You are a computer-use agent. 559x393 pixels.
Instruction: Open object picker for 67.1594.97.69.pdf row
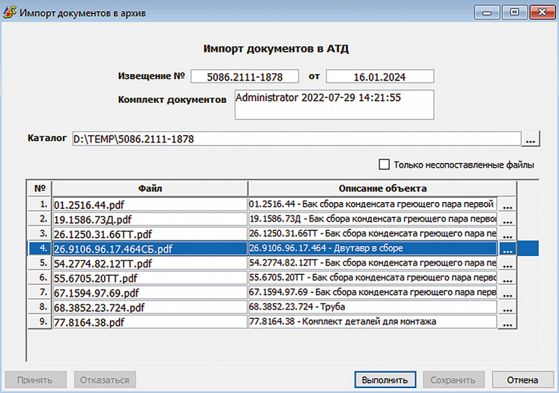coord(507,292)
